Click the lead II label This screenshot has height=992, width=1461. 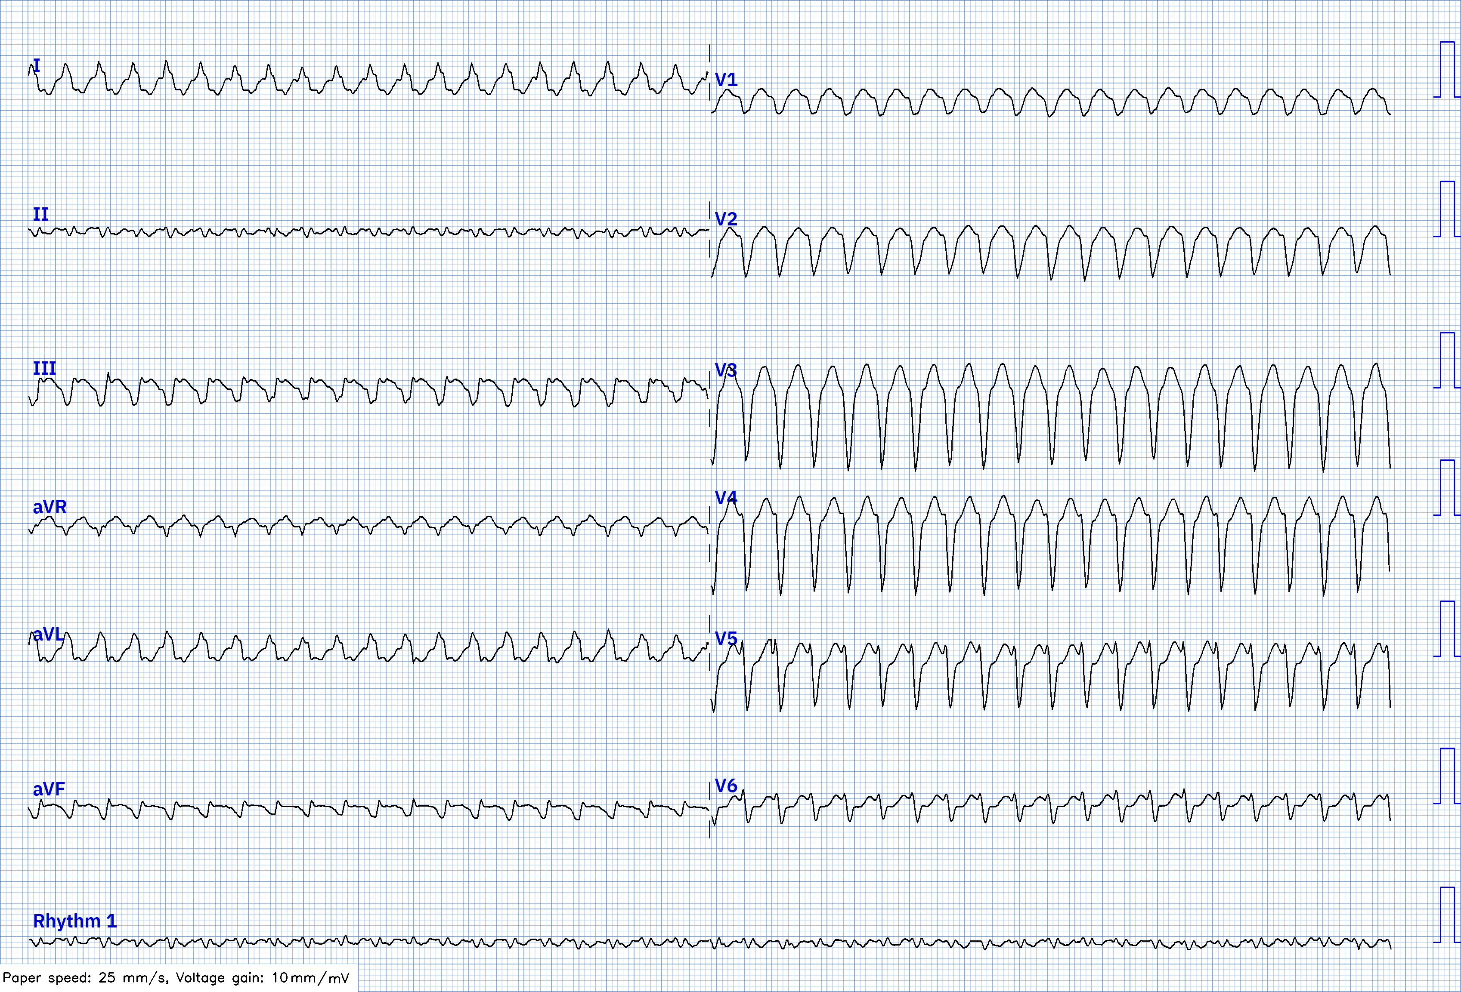(40, 214)
